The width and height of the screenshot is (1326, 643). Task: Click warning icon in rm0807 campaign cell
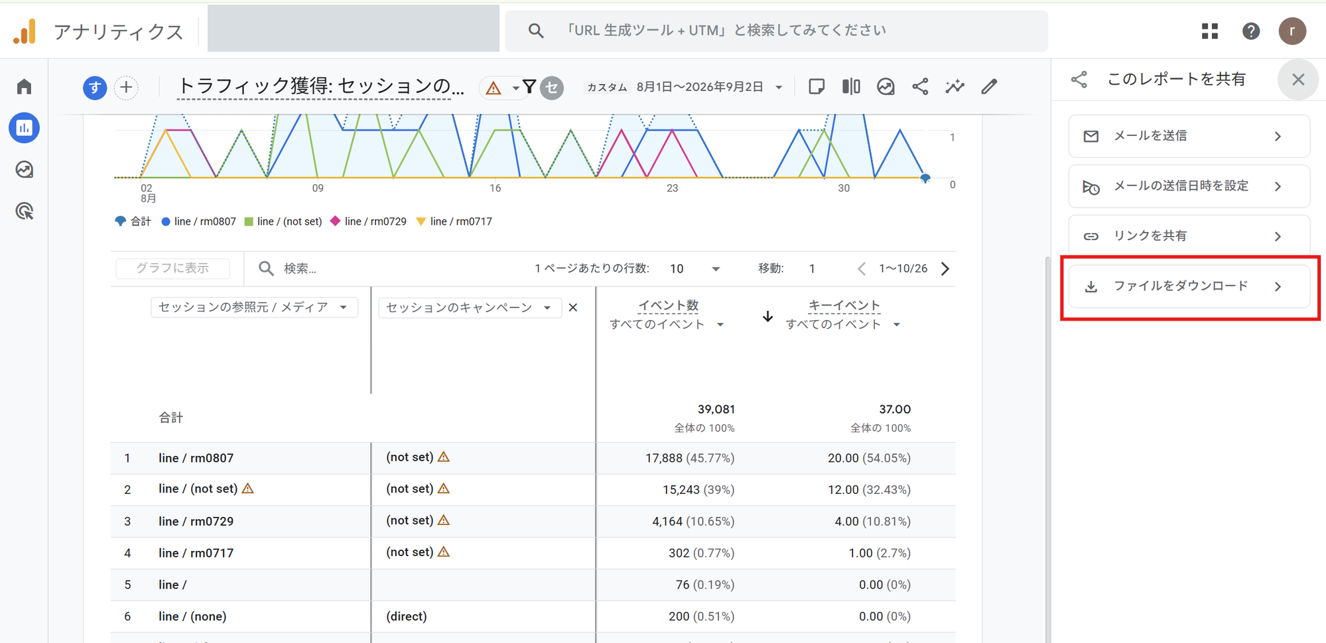tap(444, 457)
